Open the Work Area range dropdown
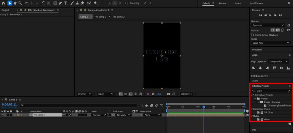The width and height of the screenshot is (293, 133). tap(271, 43)
